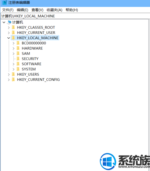
Task: Expand HKEY_CURRENT_CONFIG chevron
Action: click(9, 80)
